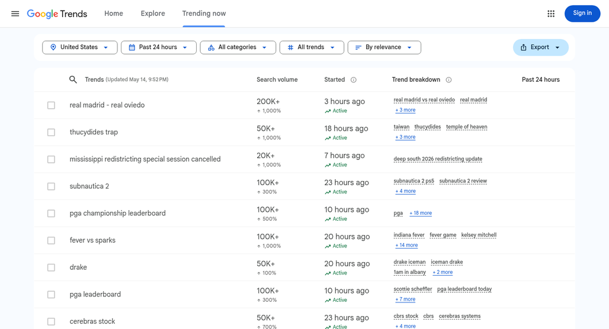
Task: Click the Search volume column header
Action: point(277,79)
